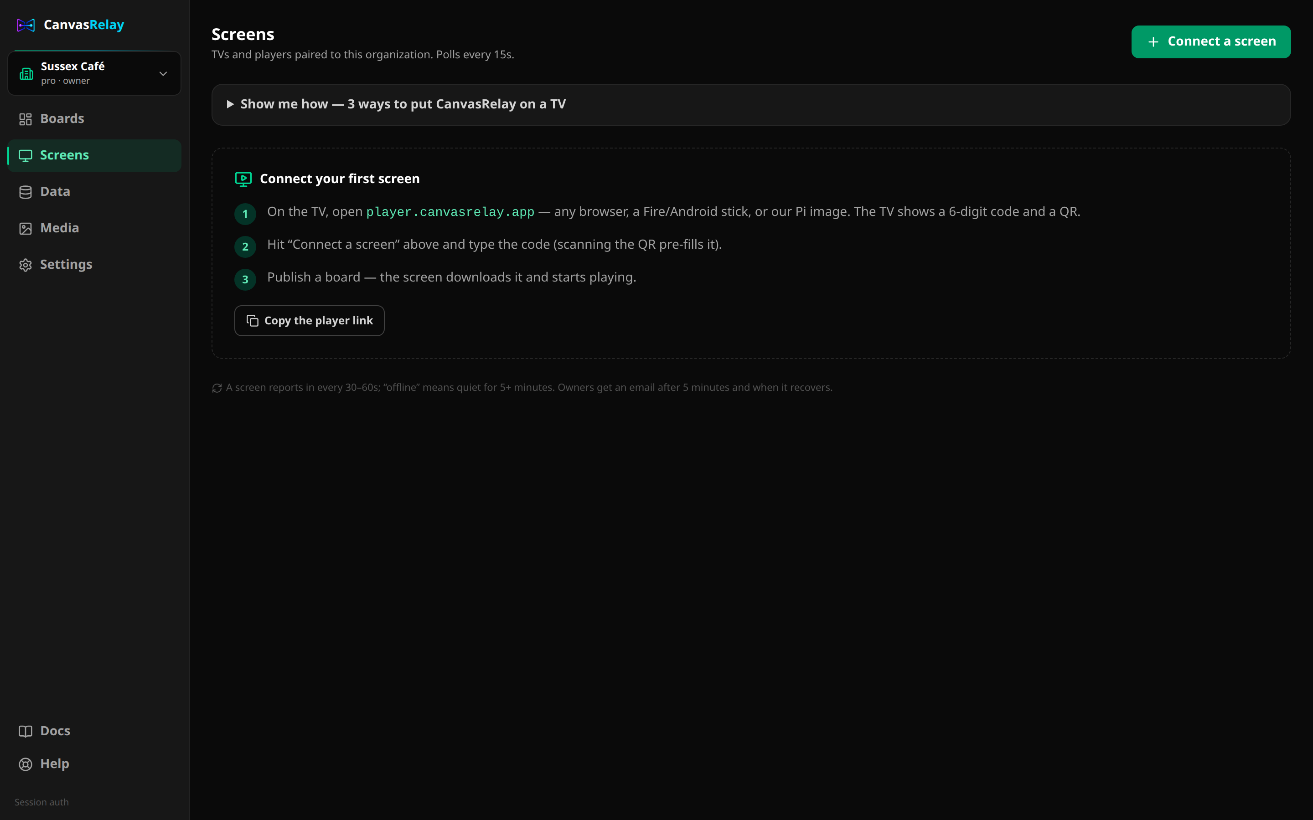Click the Boards grid icon
The image size is (1313, 820).
click(26, 119)
